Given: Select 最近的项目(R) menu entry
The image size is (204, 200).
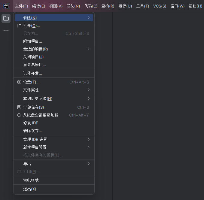Looking at the screenshot, I should [54, 49].
